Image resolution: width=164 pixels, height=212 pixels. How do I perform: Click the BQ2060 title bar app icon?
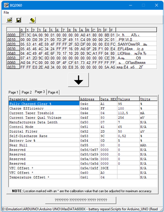point(6,6)
